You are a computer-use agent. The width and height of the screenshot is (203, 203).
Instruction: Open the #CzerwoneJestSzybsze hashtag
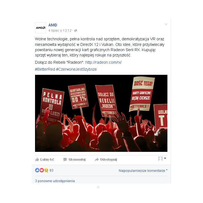pyautogui.click(x=76, y=69)
